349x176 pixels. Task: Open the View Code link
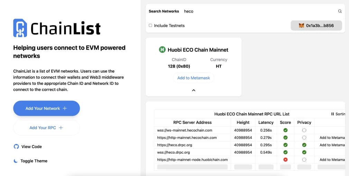click(31, 146)
